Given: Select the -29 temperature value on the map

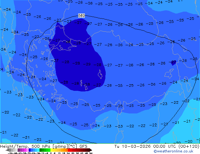Looking at the screenshot, I should coord(87,64).
